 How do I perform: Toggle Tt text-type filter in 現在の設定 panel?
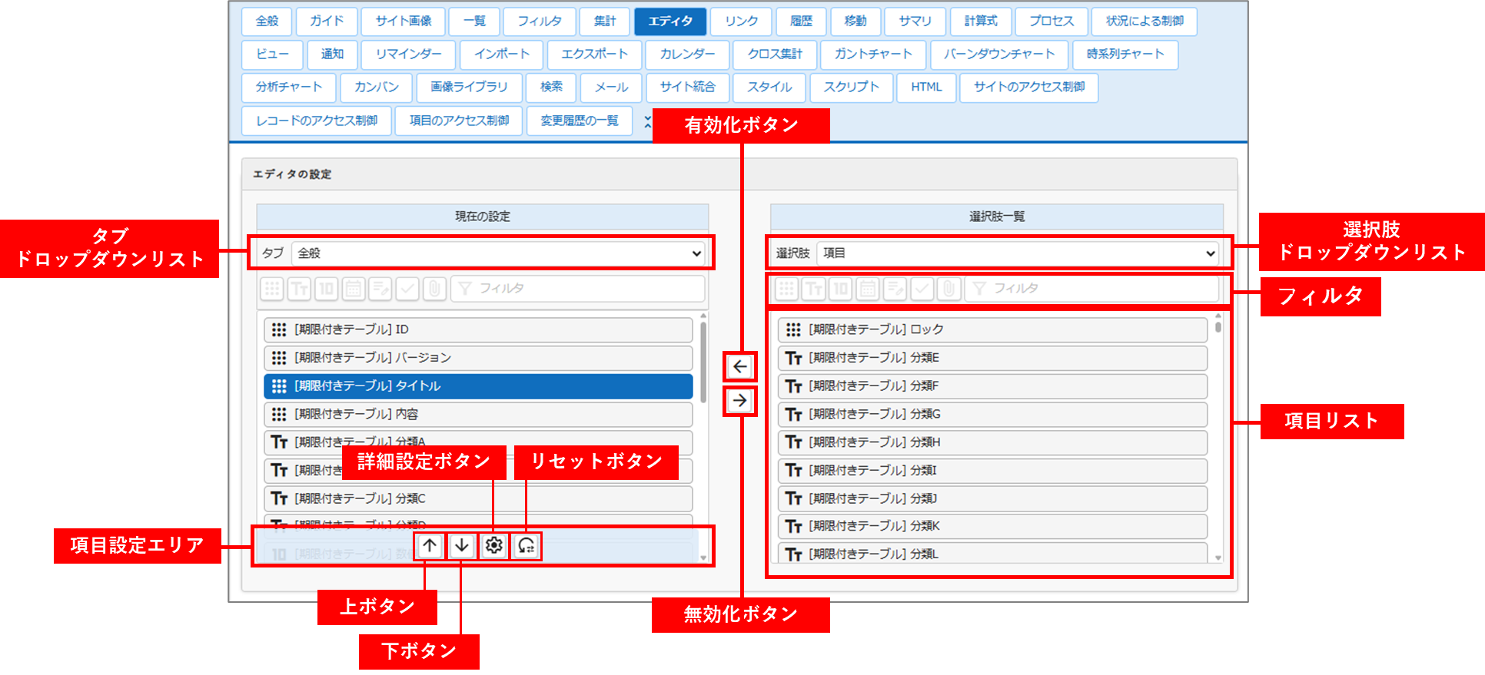tap(299, 289)
